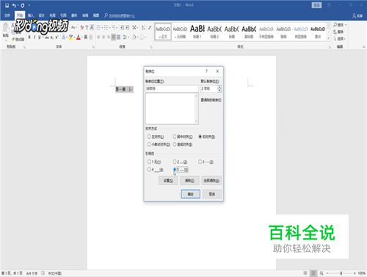Apply red font color icon
The height and width of the screenshot is (277, 367).
tap(79, 37)
